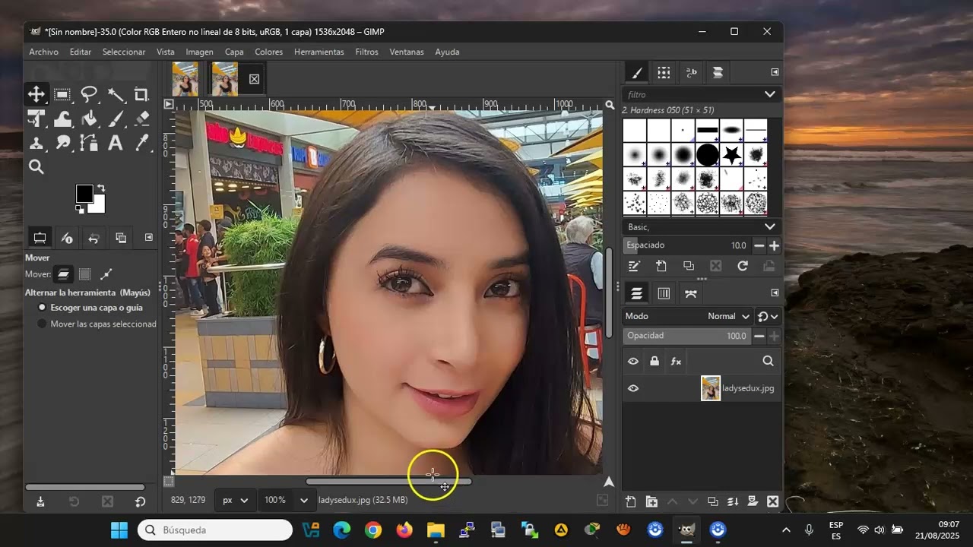973x547 pixels.
Task: Select the Fuzzy Select magic wand tool
Action: 116,94
